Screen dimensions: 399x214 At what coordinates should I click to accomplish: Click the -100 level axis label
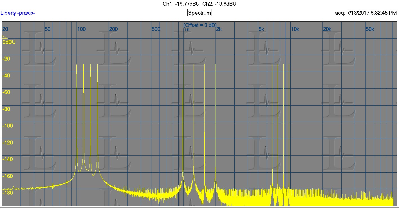(8, 126)
